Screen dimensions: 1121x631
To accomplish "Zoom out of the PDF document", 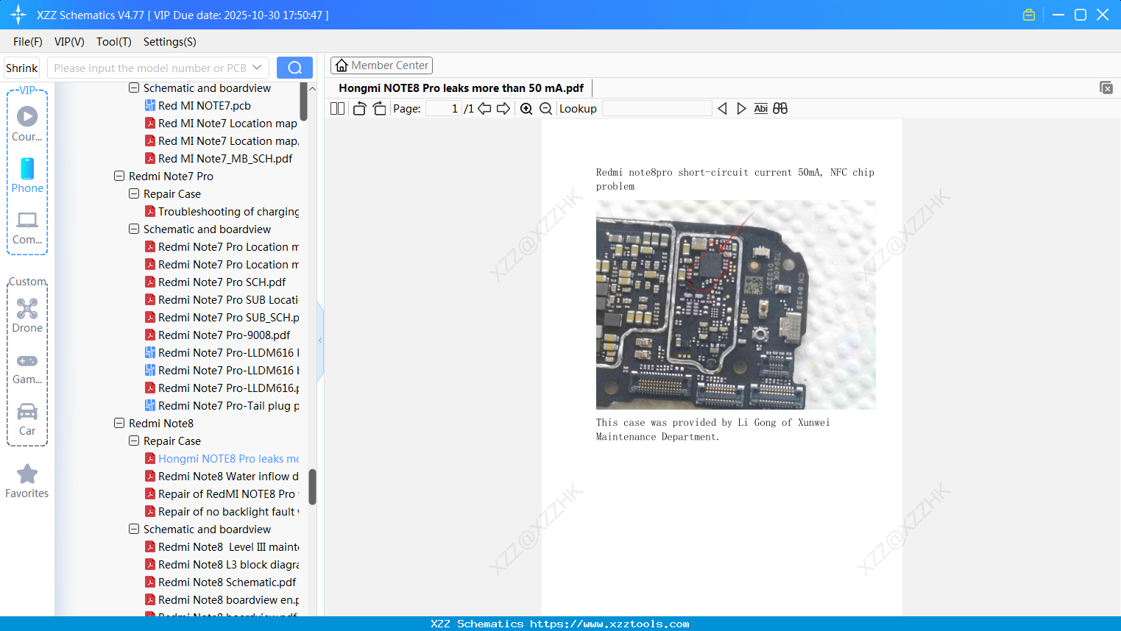I will 545,109.
